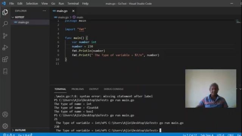Click the fmt.Printf line
The image size is (242, 136).
pos(115,55)
